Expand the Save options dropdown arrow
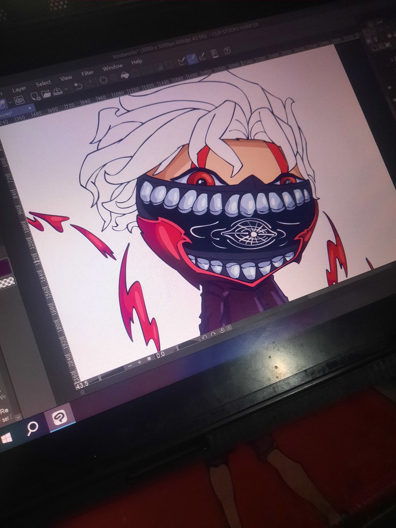 pos(66,89)
